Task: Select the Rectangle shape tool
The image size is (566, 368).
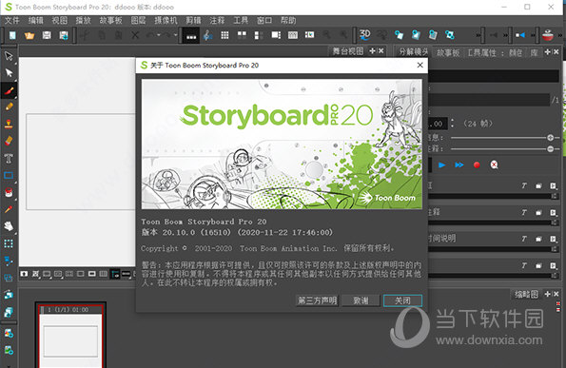Action: 9,175
